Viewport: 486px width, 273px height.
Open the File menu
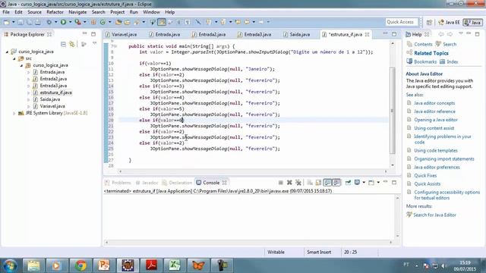coord(6,12)
